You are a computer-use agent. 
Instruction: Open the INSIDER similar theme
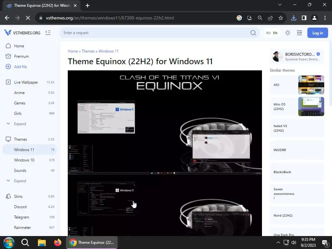point(297,150)
